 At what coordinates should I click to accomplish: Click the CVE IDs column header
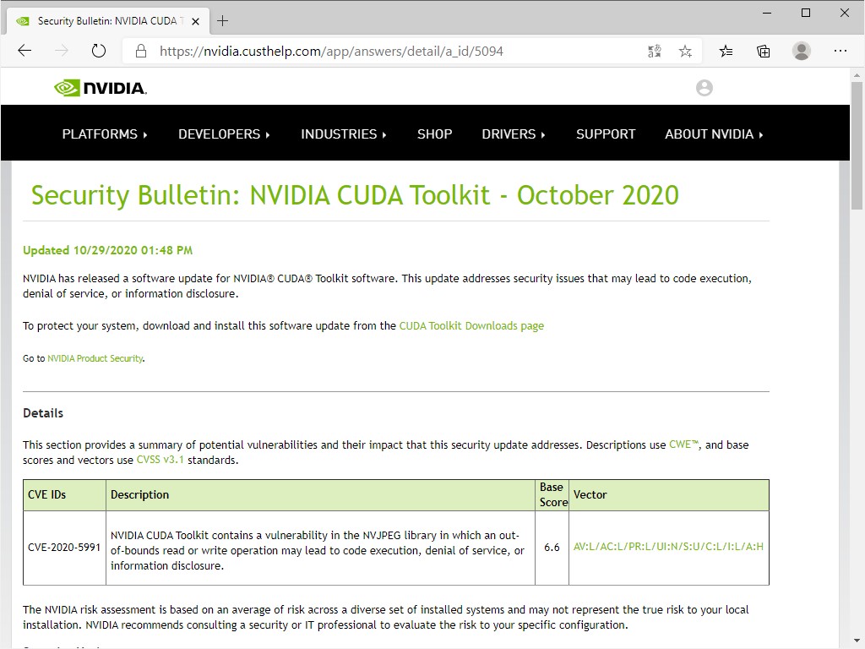tap(64, 495)
